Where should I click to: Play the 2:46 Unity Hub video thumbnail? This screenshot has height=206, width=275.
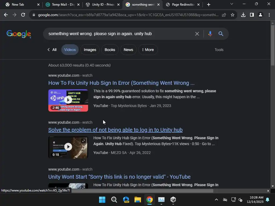coord(68,100)
